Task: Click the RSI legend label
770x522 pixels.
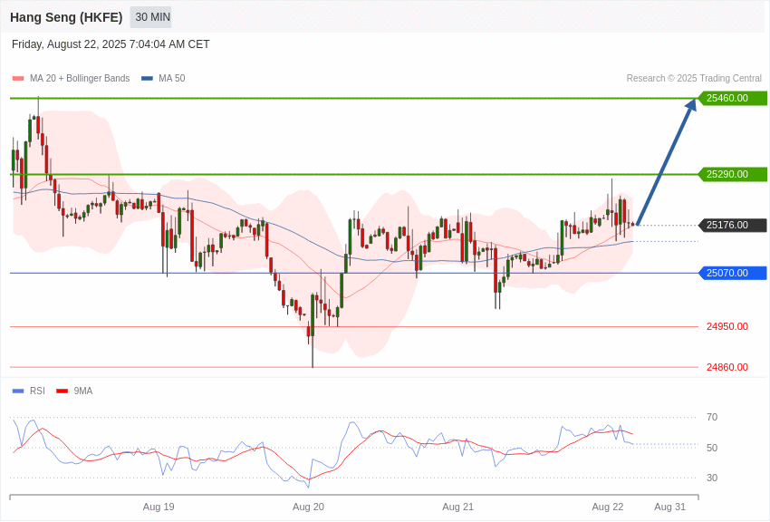Action: (37, 391)
